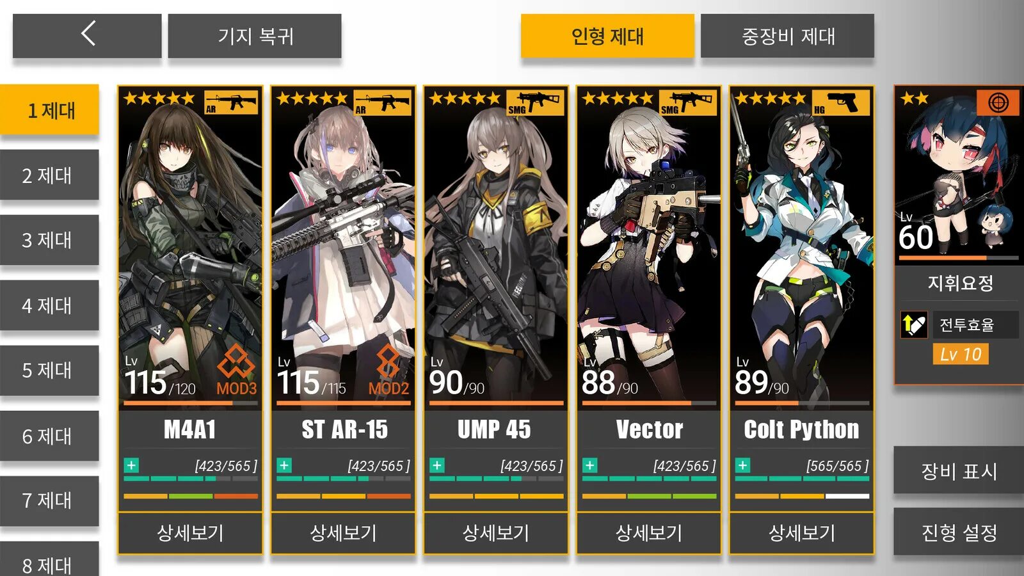Click the HG pistol icon on Colt Python card
The height and width of the screenshot is (576, 1024).
pos(841,102)
